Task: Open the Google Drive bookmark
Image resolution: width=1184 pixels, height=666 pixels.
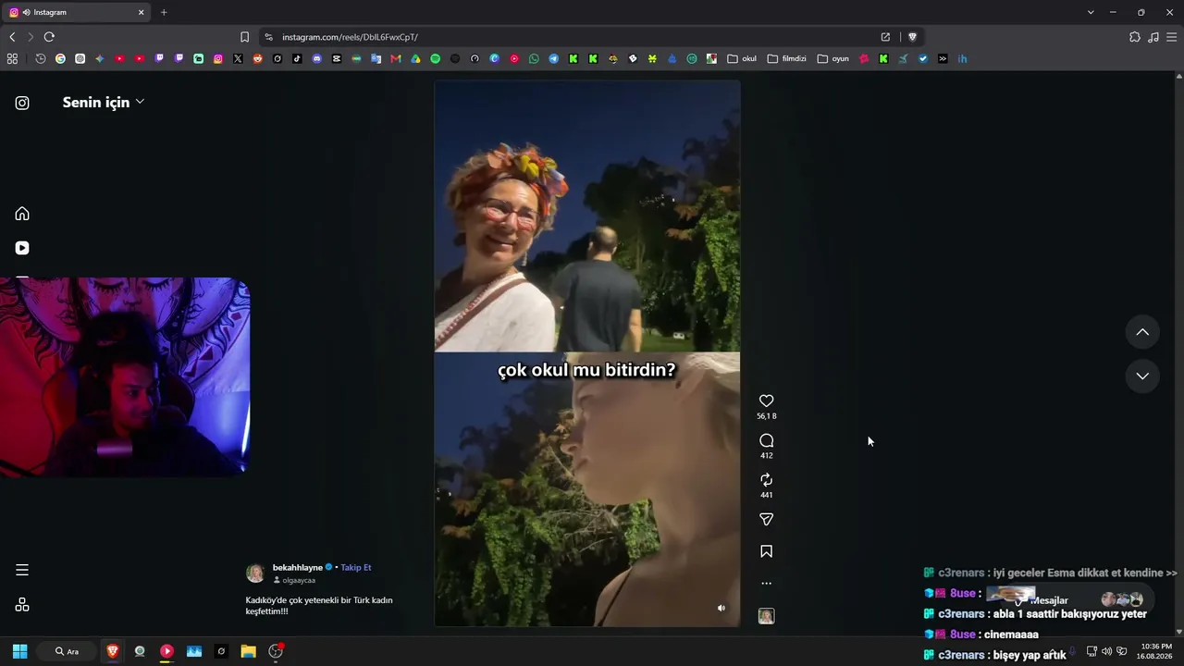Action: [415, 58]
